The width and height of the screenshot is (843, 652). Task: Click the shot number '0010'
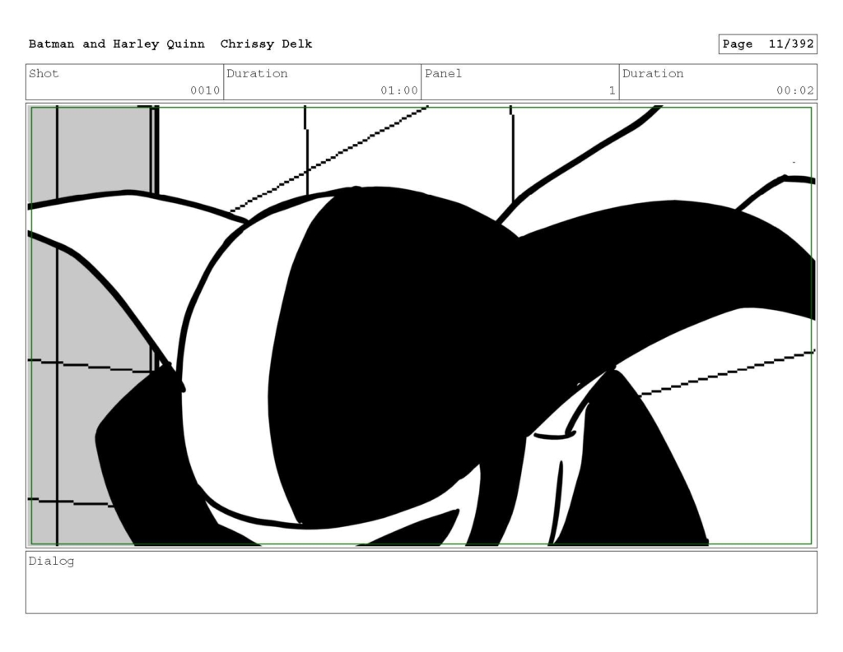(x=205, y=90)
